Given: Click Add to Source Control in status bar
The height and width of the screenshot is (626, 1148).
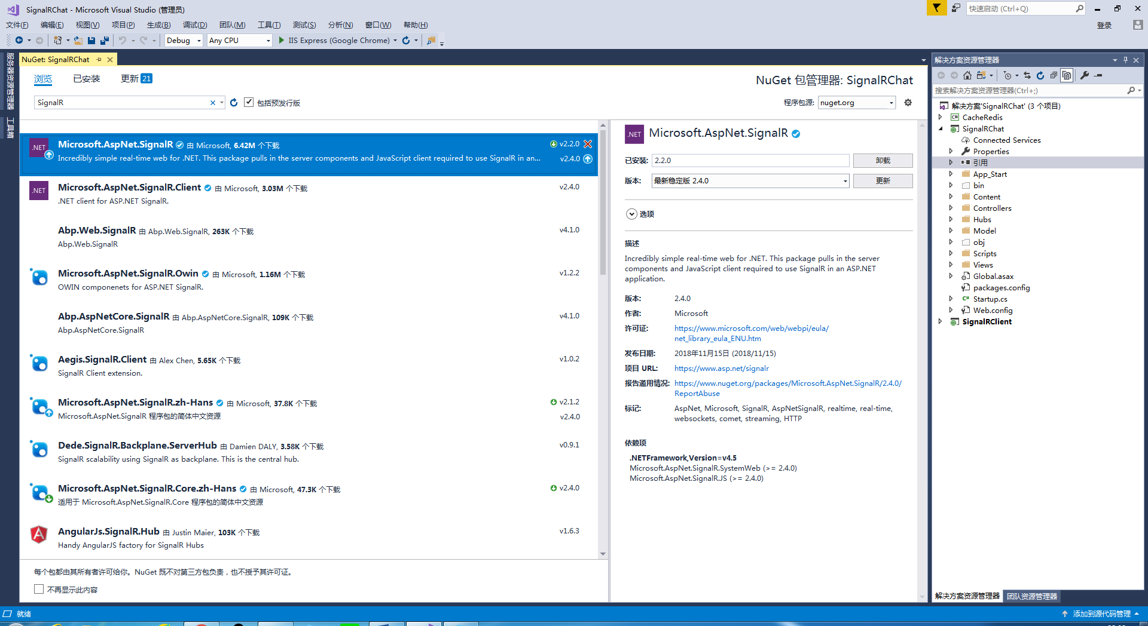Looking at the screenshot, I should [x=1102, y=613].
